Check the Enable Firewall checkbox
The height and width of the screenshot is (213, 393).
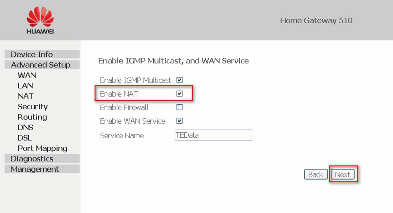click(x=179, y=107)
